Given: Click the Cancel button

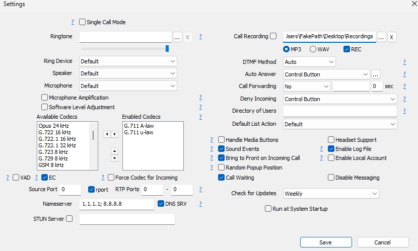Looking at the screenshot, I should (383, 242).
